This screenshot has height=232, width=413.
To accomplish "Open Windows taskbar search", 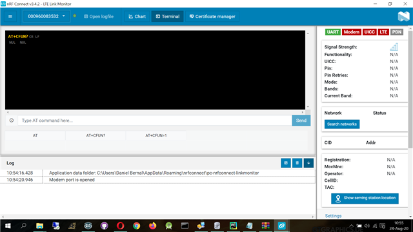I will 23,226.
